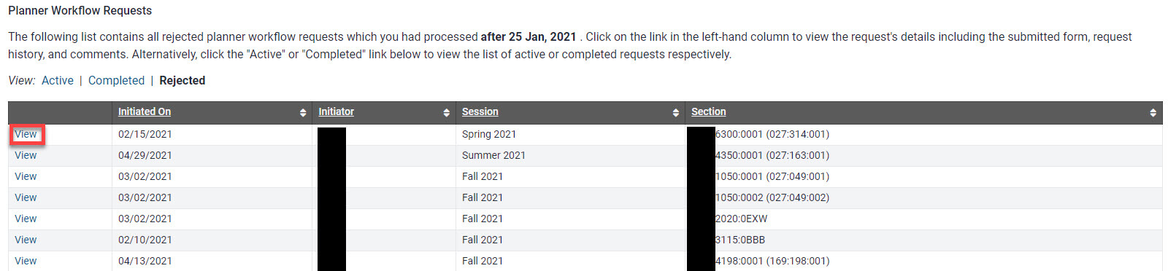1168x271 pixels.
Task: View request initiated on 04/13/2021
Action: (x=26, y=261)
